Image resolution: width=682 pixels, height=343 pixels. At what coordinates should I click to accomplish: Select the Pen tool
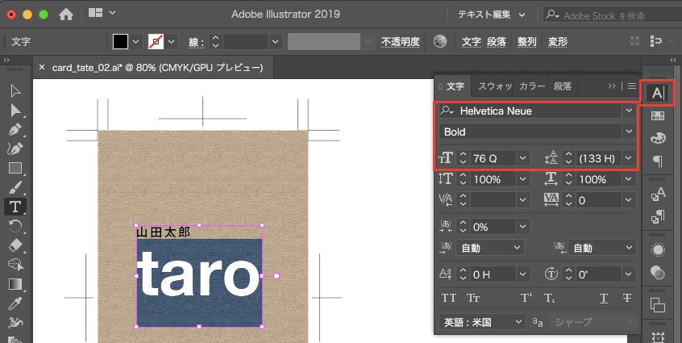(15, 128)
